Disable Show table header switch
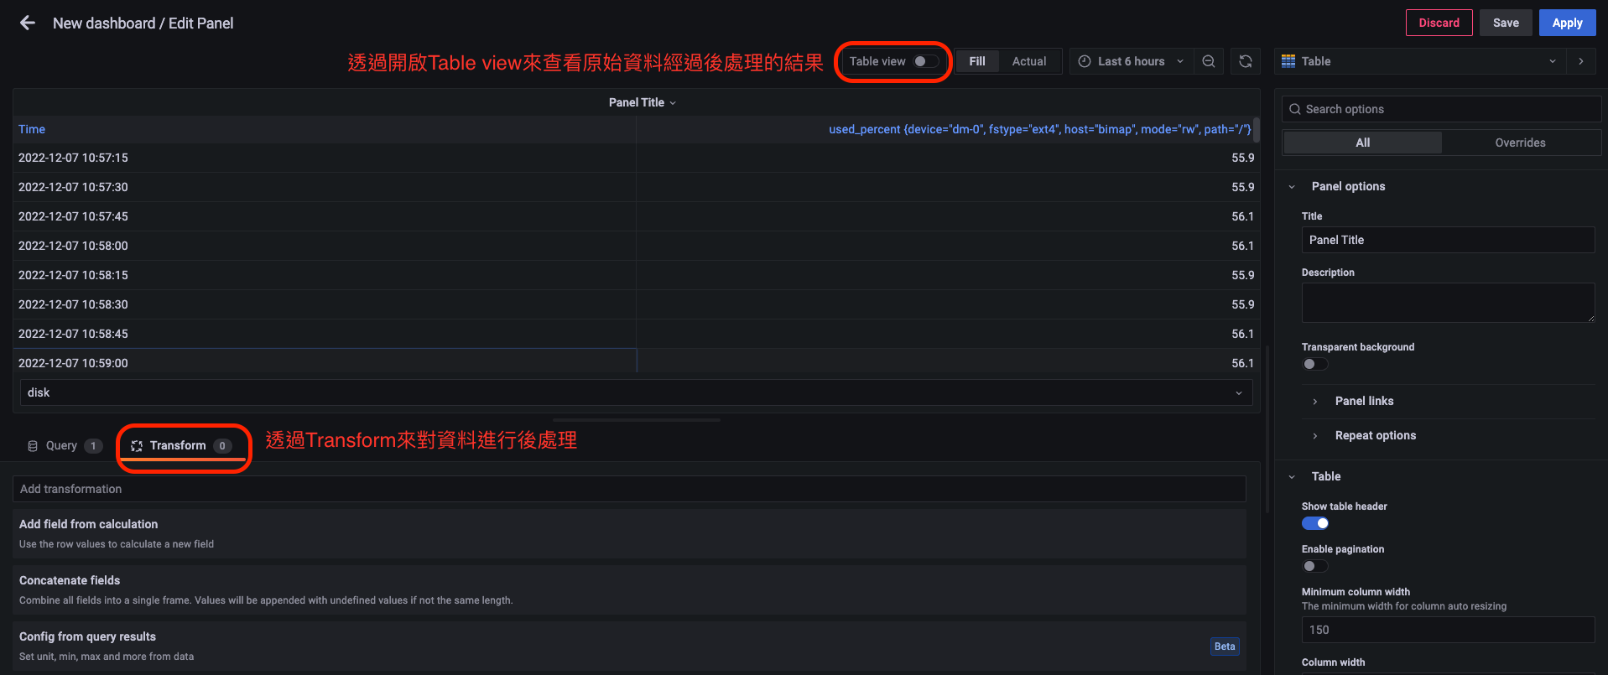1608x675 pixels. tap(1314, 523)
